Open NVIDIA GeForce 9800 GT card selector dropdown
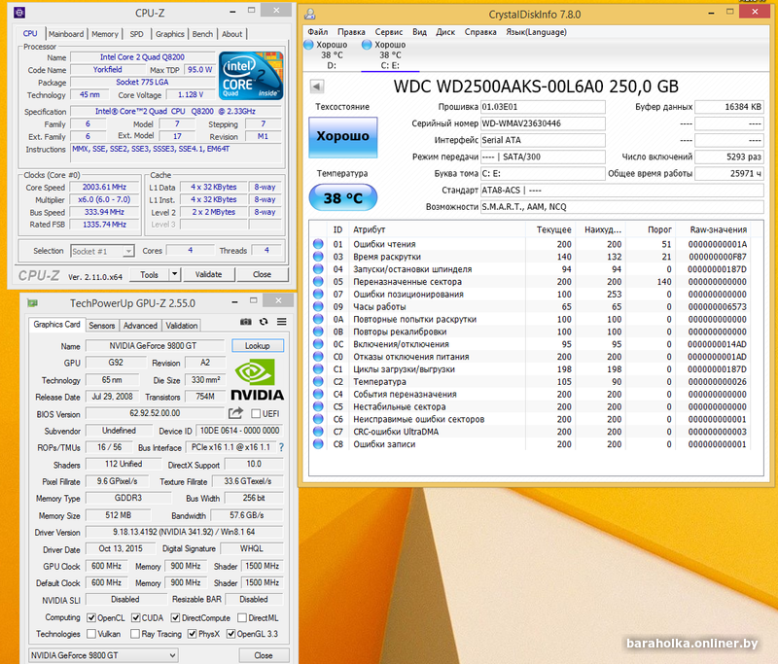This screenshot has height=664, width=778. click(x=103, y=655)
